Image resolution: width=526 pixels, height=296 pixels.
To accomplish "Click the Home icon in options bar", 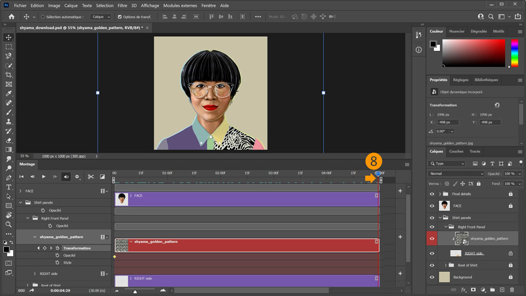I will tap(12, 17).
